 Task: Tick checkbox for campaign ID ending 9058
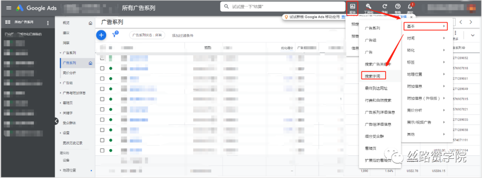point(102,130)
